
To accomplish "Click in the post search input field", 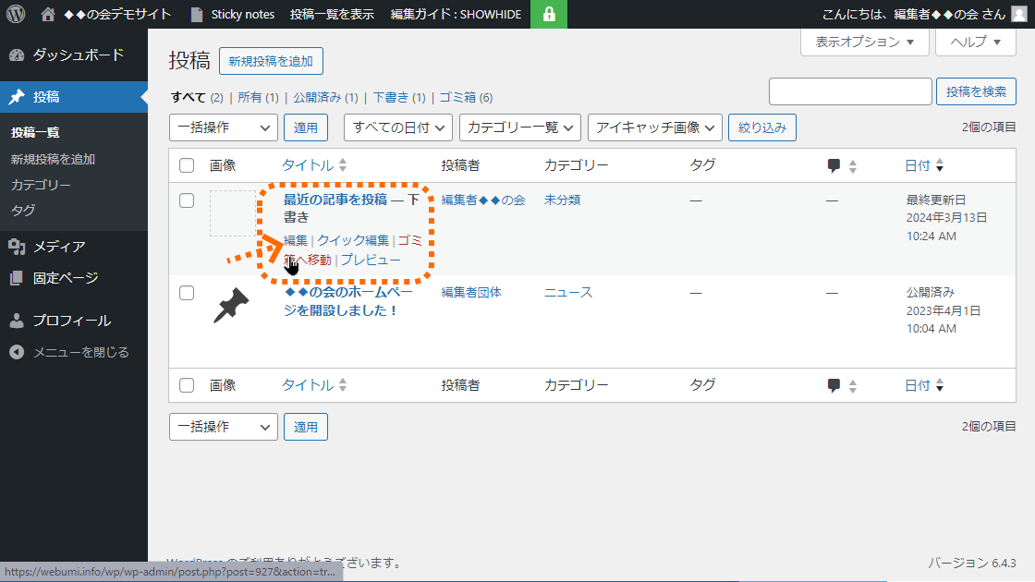I will pos(850,91).
